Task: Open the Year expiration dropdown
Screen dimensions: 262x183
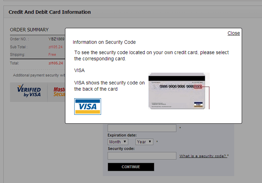Action: [144, 142]
